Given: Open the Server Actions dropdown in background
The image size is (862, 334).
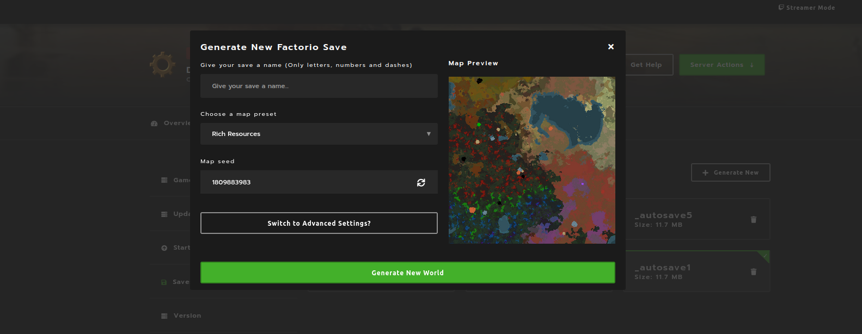Looking at the screenshot, I should [722, 65].
